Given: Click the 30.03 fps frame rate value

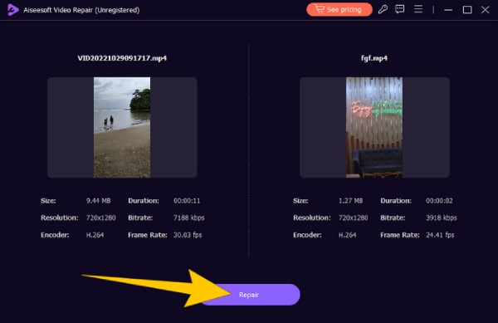Looking at the screenshot, I should pyautogui.click(x=188, y=235).
